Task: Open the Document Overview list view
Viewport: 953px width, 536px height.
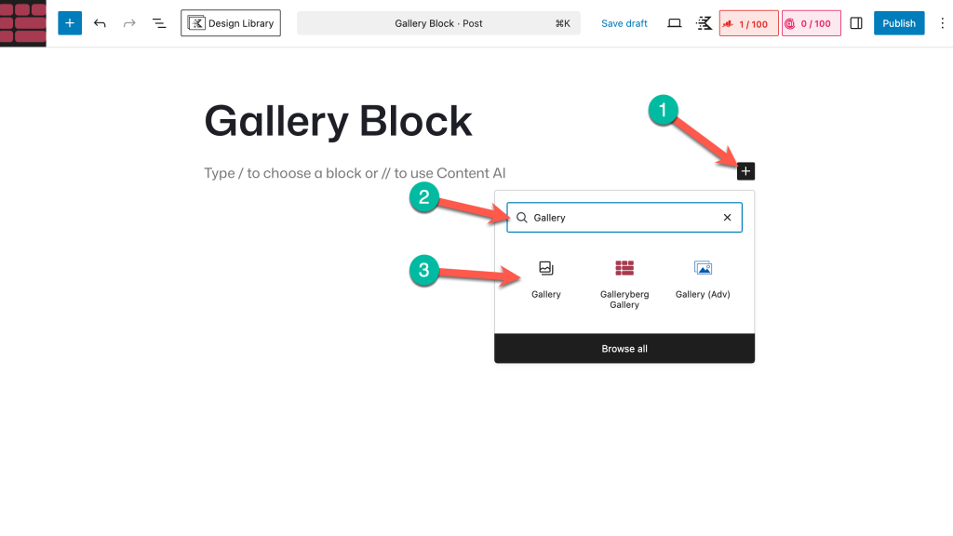Action: pos(159,23)
